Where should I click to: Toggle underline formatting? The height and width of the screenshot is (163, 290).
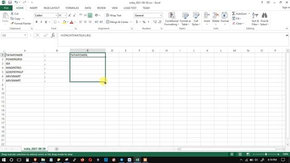tap(46, 22)
